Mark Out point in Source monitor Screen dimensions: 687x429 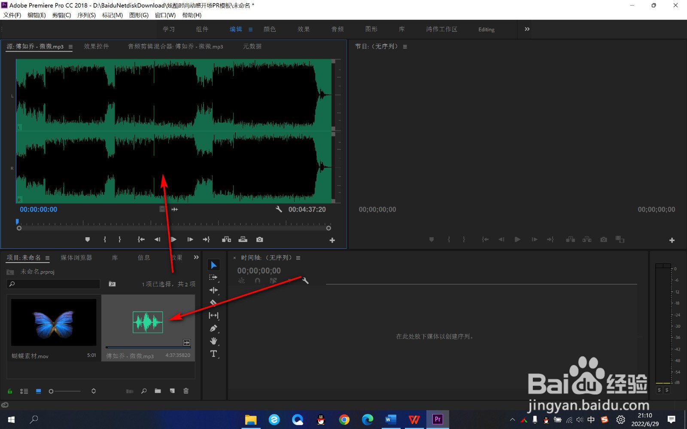click(x=120, y=239)
